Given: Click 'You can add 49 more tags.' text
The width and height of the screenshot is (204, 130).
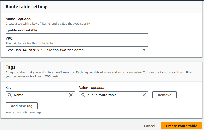Looking at the screenshot, I should [x=24, y=112].
